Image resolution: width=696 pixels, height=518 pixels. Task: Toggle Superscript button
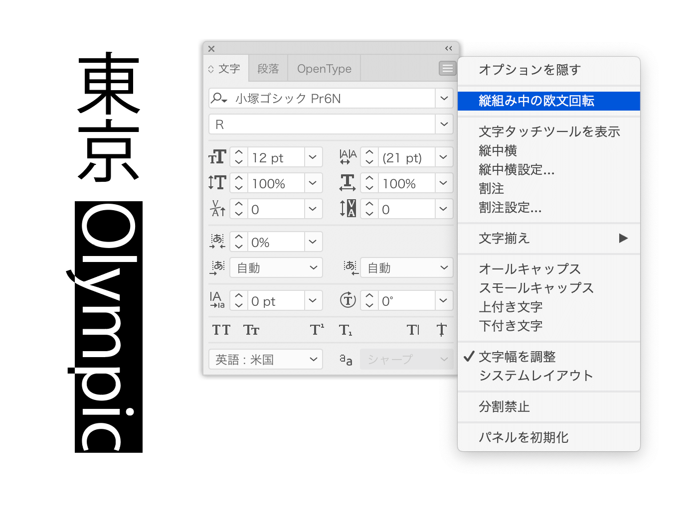[x=317, y=330]
